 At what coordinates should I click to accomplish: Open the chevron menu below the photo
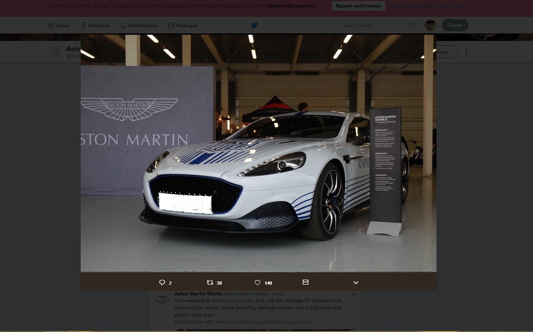pyautogui.click(x=356, y=283)
